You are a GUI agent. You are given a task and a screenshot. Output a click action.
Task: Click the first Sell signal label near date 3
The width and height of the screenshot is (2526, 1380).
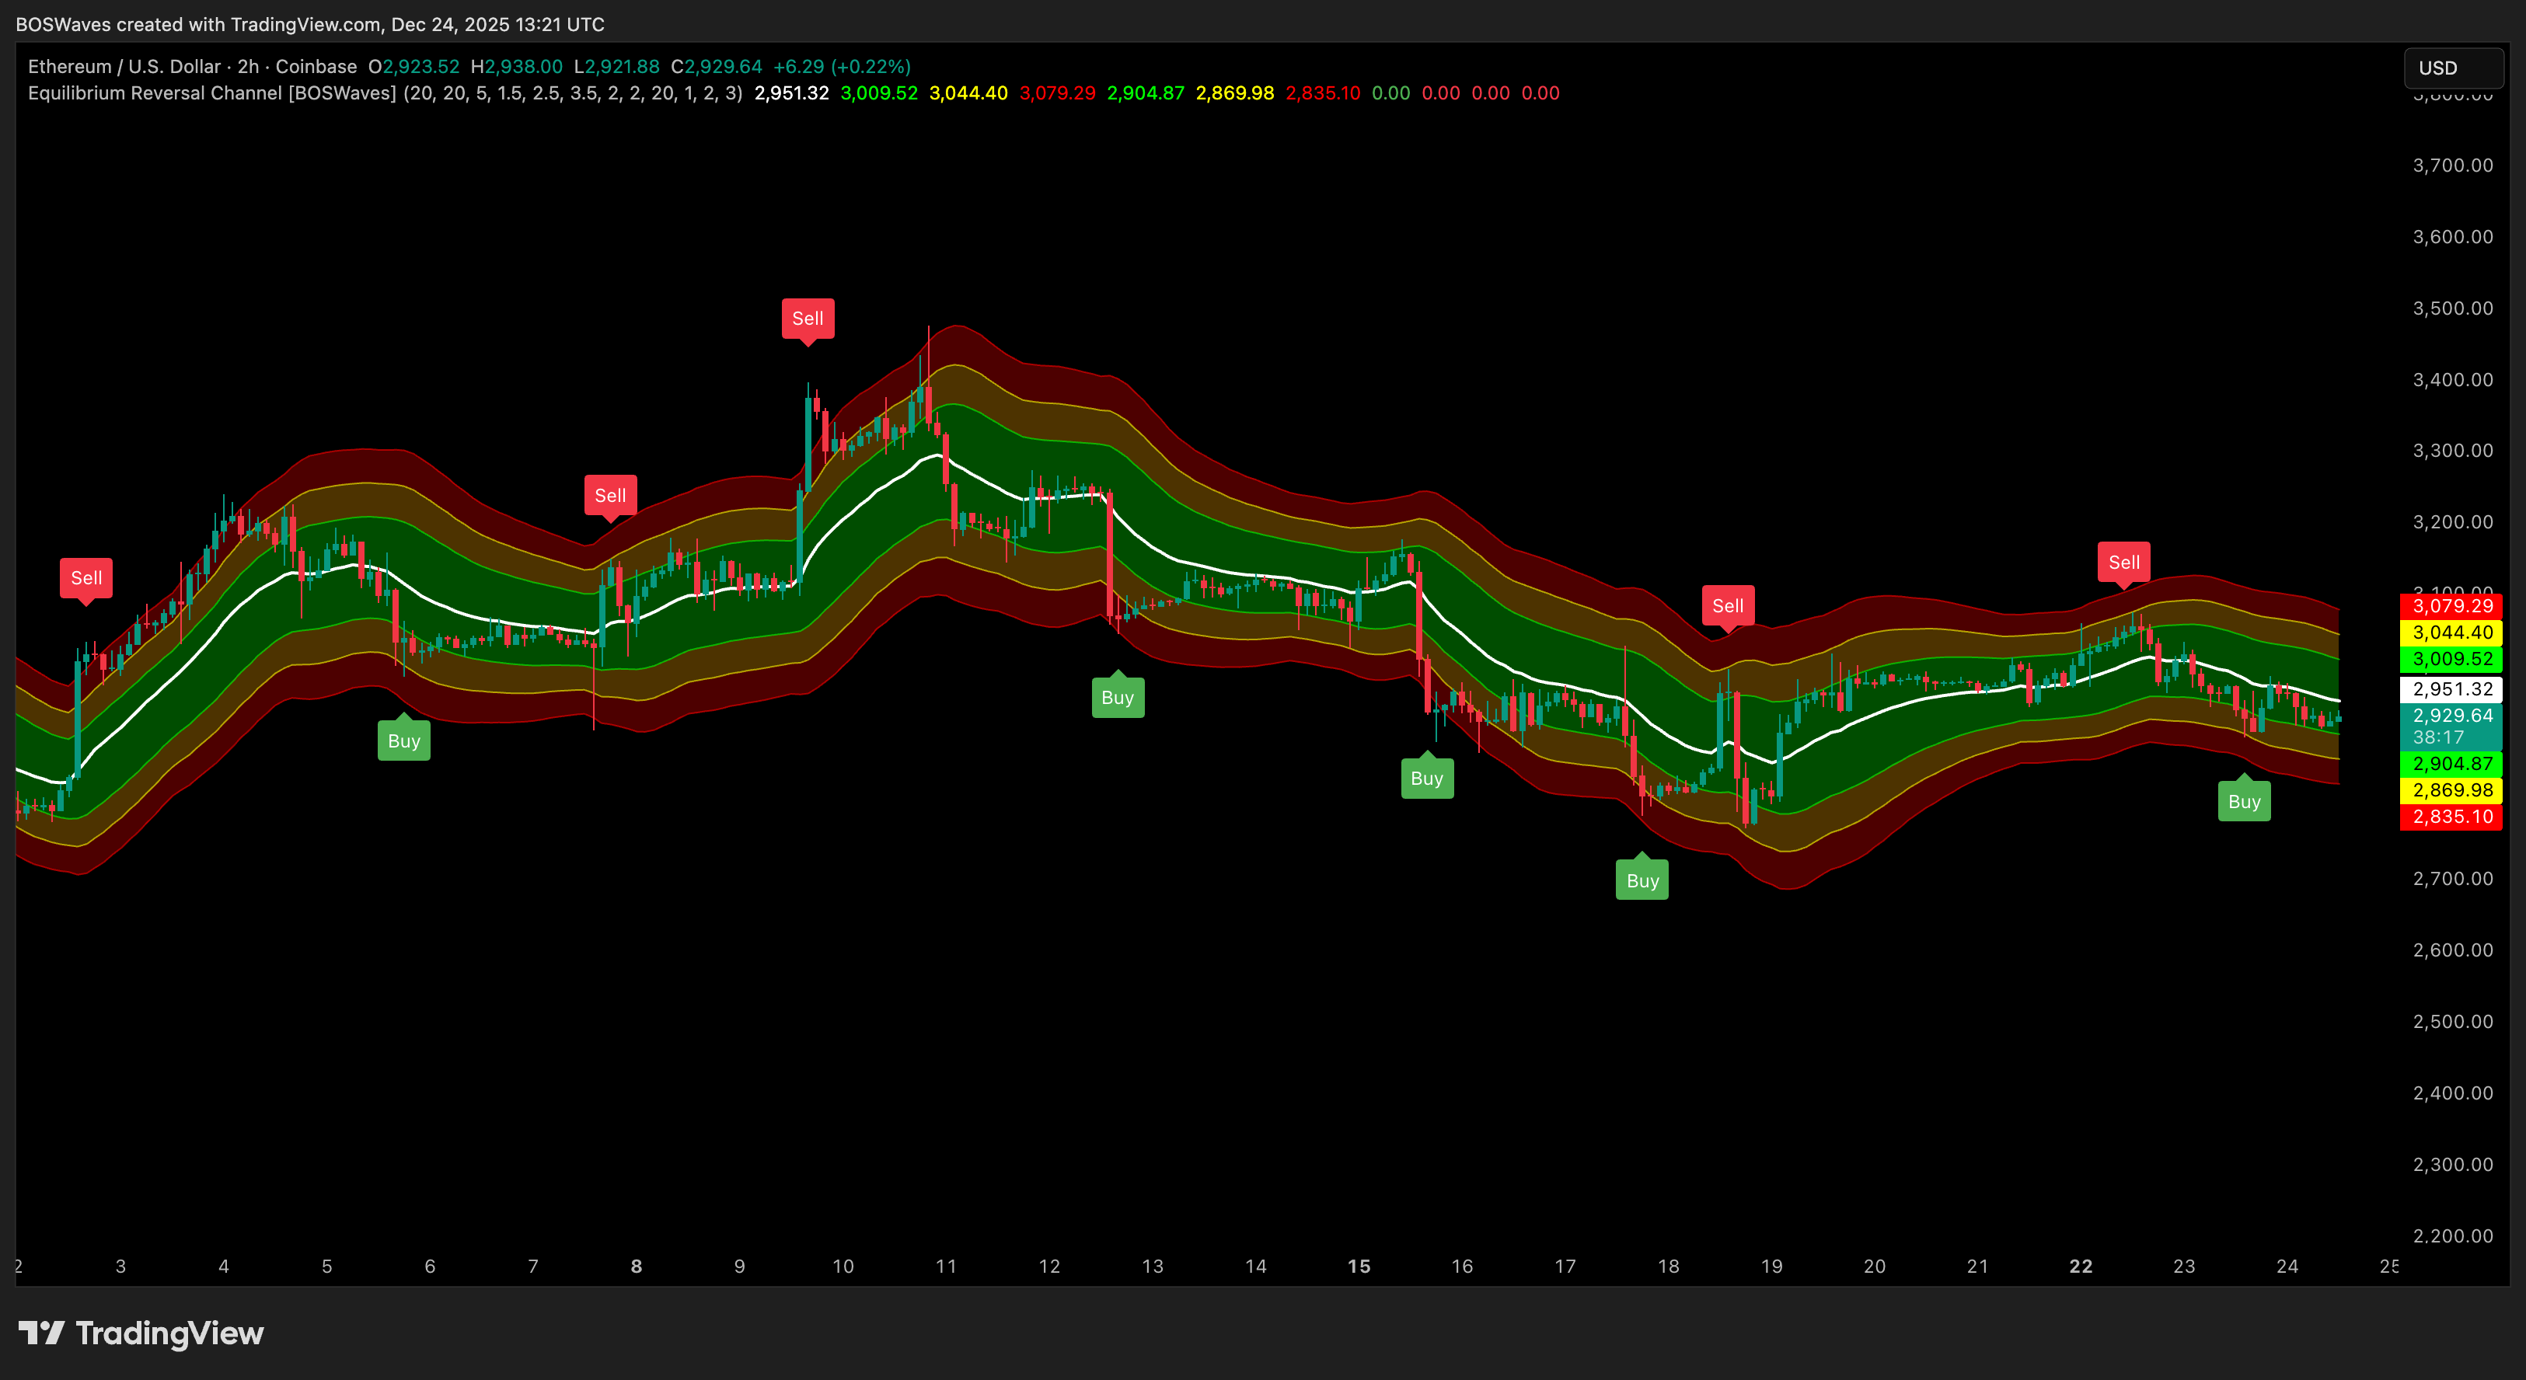86,577
